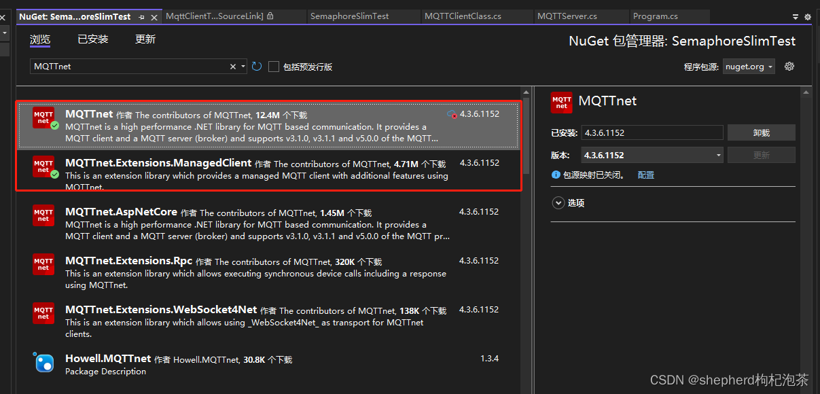Open the 已安装 tab
820x394 pixels.
click(92, 39)
